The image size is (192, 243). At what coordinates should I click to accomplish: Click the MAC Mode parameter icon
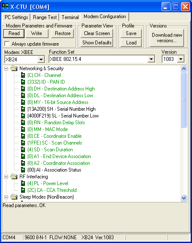[x=23, y=129]
